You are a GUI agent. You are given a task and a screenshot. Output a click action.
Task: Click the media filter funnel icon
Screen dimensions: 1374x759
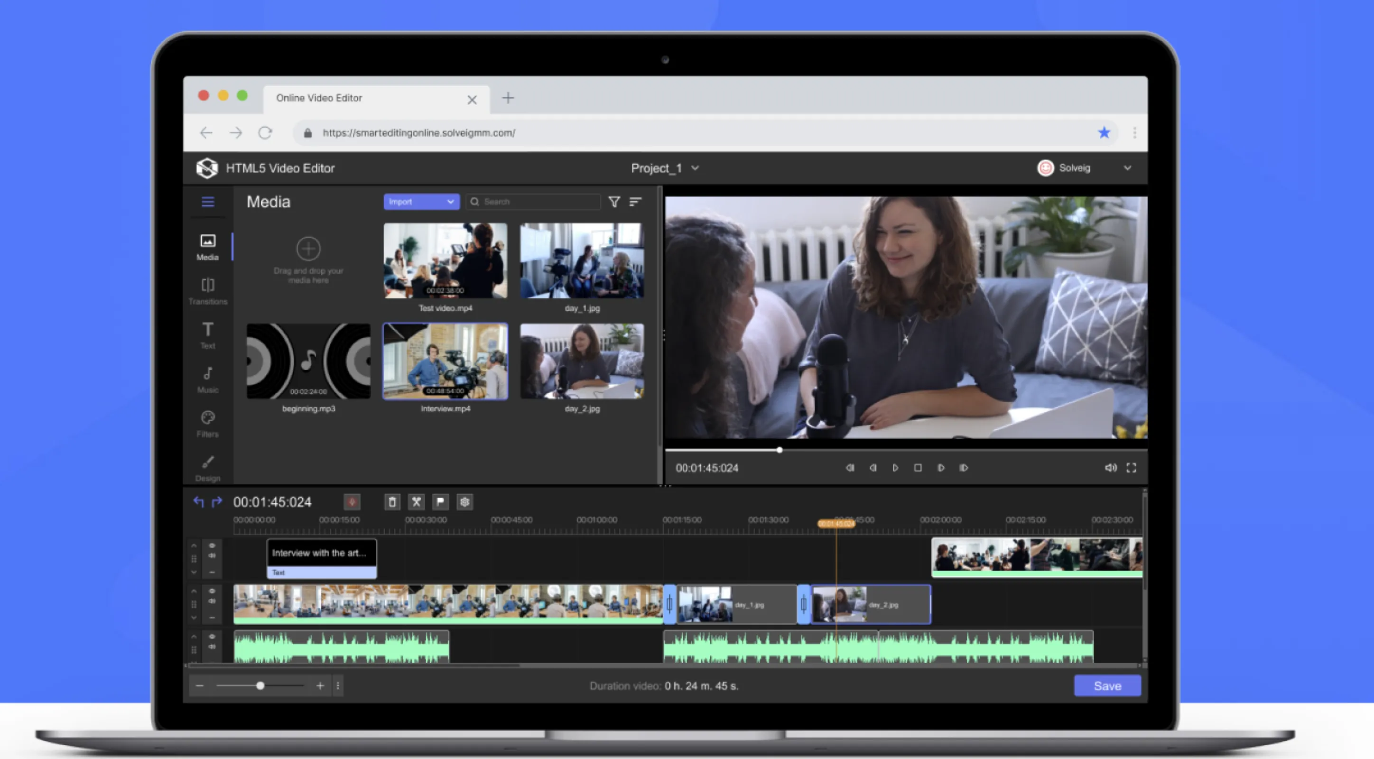pyautogui.click(x=614, y=202)
